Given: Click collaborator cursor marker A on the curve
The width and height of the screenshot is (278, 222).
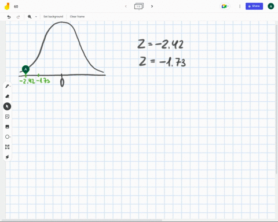Looking at the screenshot, I should point(25,70).
